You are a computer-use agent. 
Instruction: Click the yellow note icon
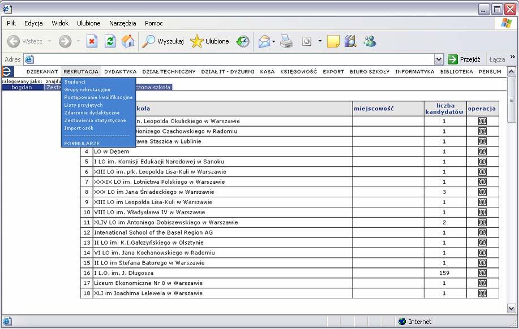(x=333, y=41)
